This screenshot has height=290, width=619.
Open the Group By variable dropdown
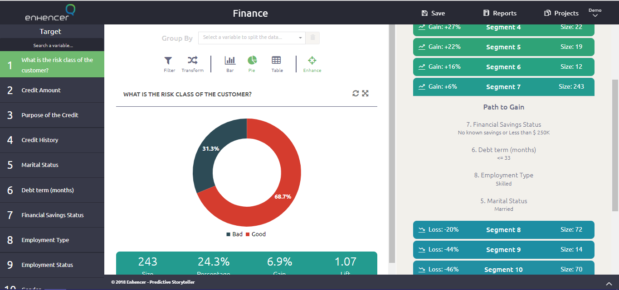252,38
